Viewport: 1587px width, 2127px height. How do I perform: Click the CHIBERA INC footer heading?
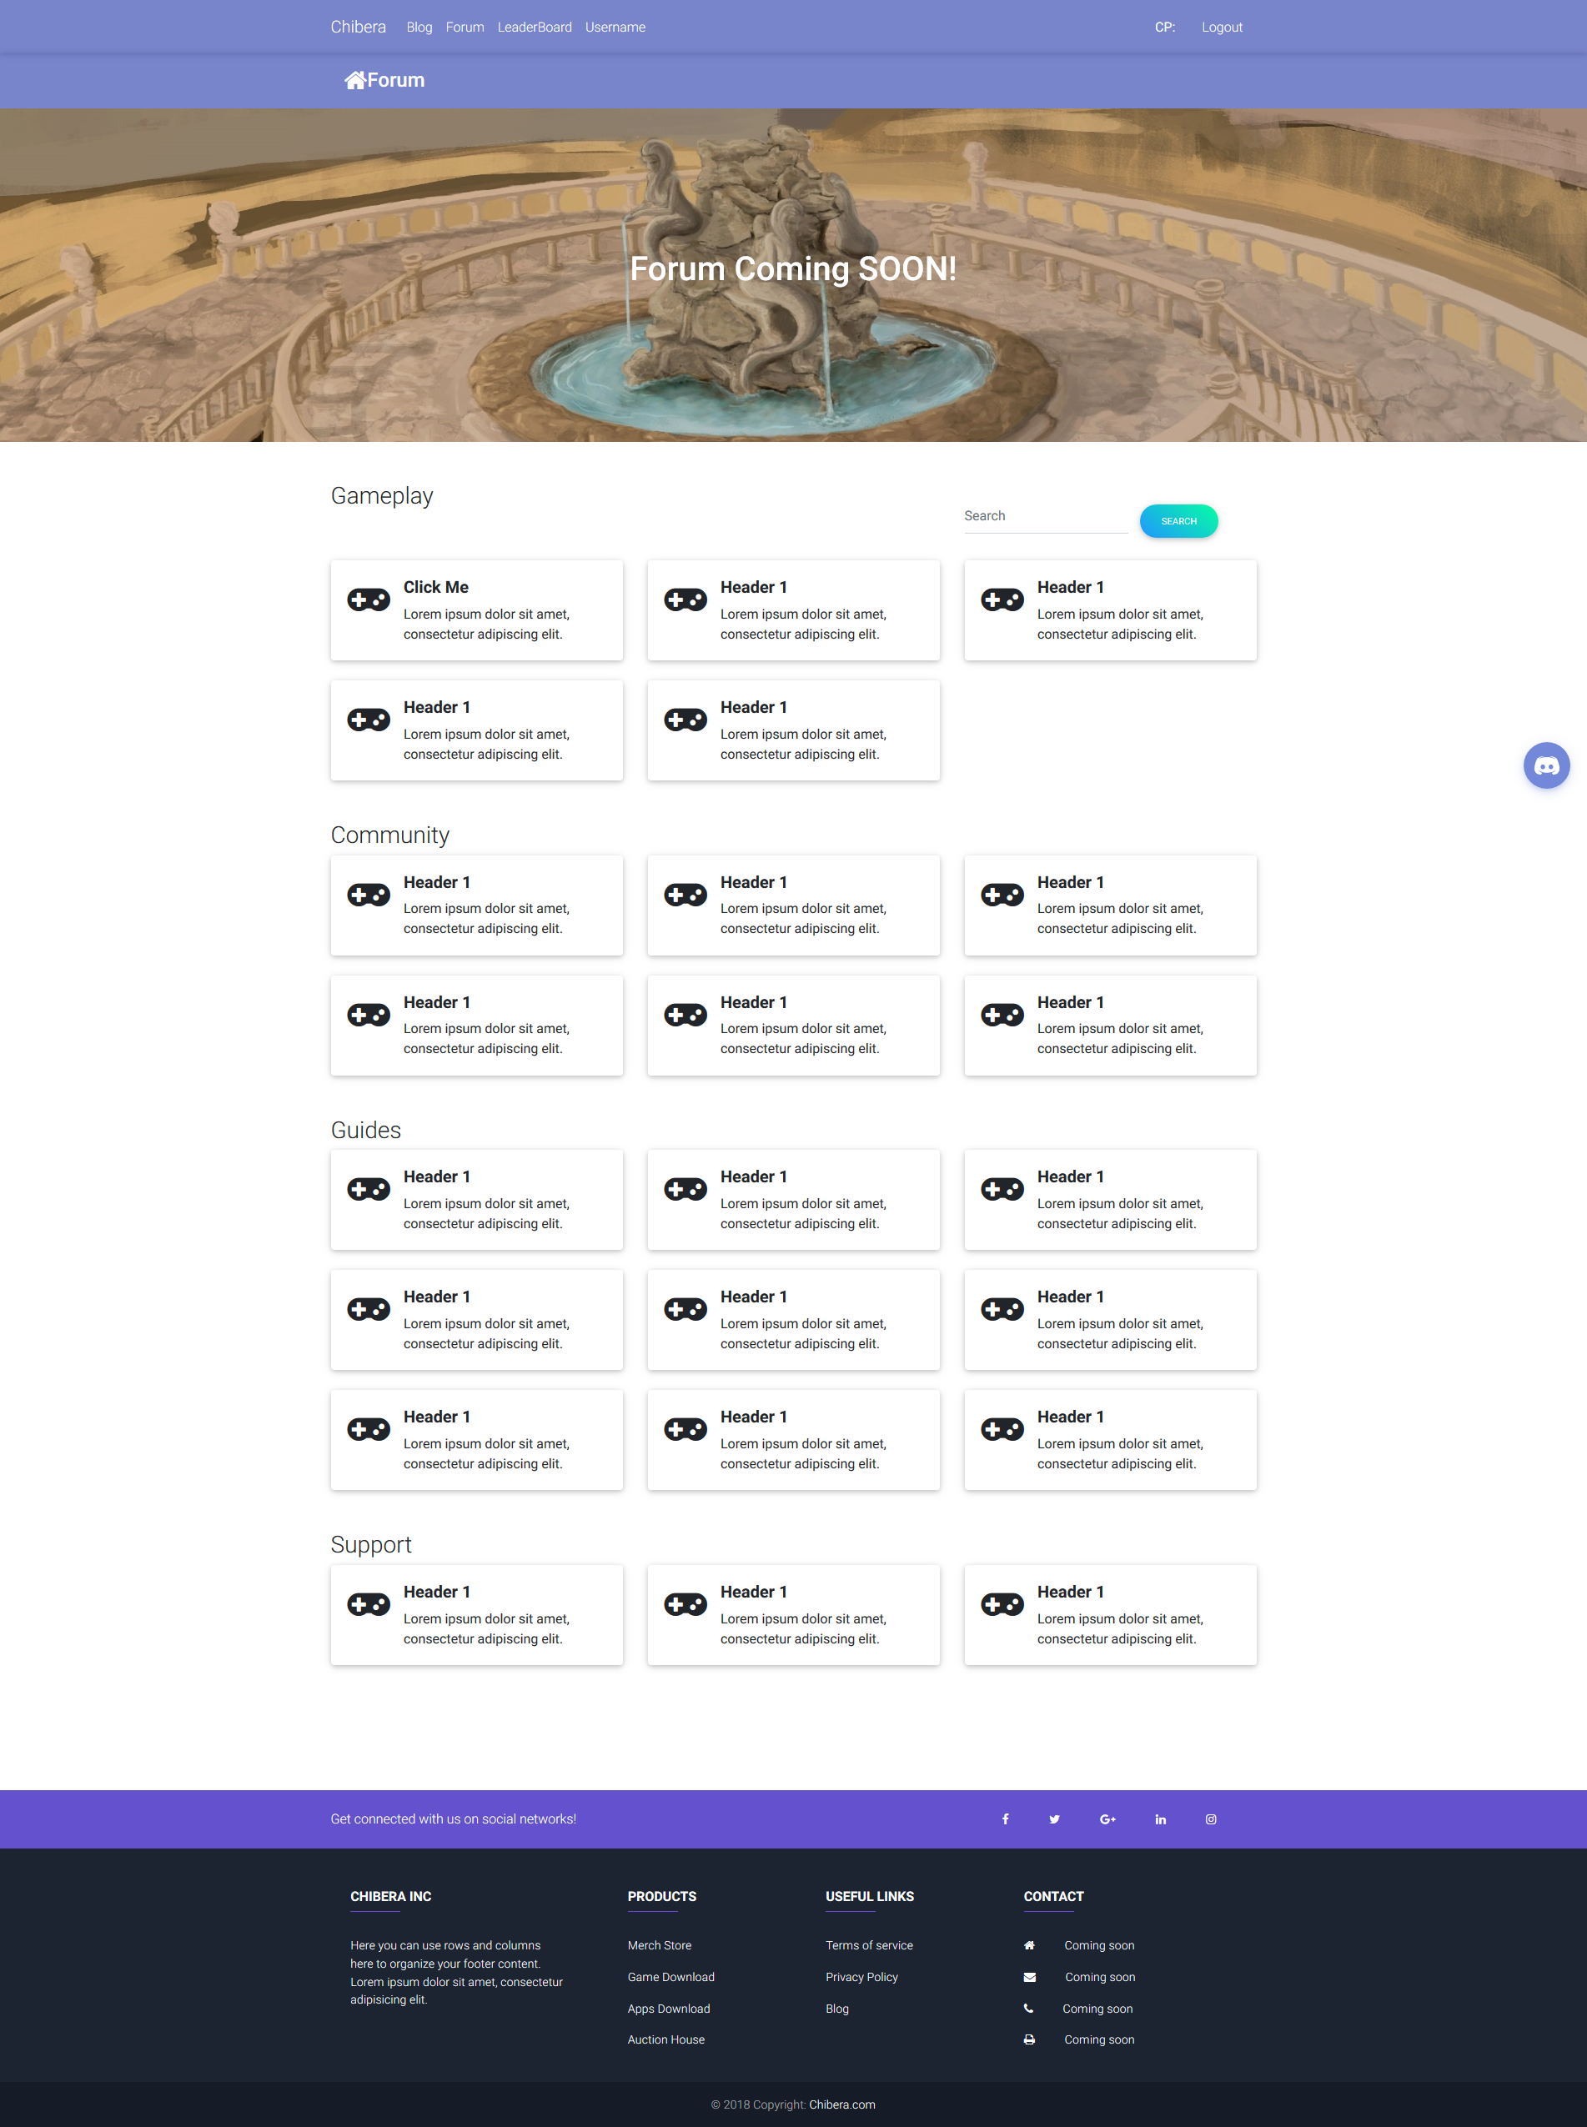tap(391, 1897)
